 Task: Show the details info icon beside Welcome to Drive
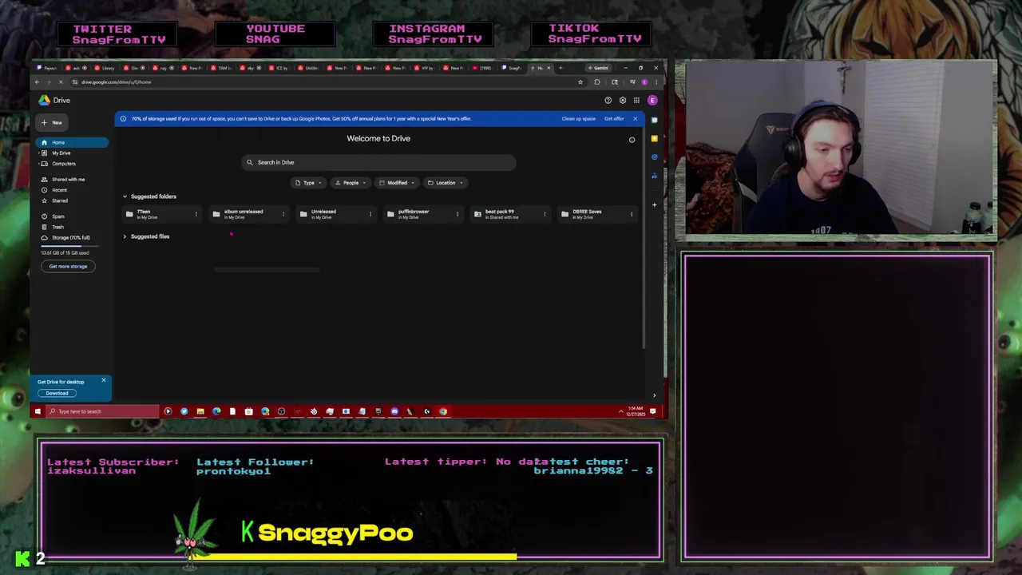point(632,140)
